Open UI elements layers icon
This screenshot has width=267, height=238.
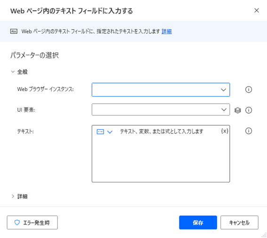coord(237,110)
